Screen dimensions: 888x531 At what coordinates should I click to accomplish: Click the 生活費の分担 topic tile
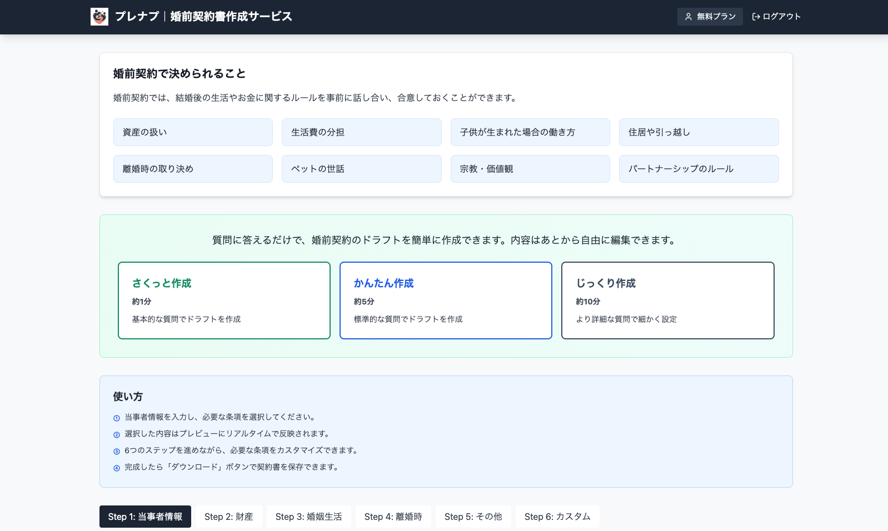pos(361,132)
